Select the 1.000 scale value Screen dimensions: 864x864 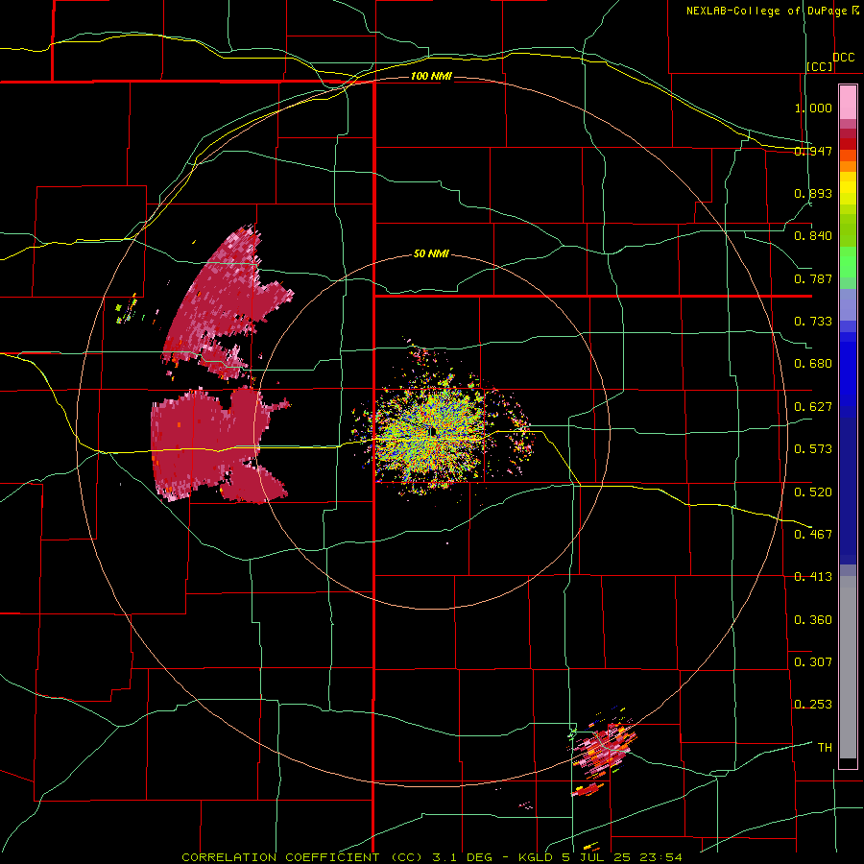(813, 108)
